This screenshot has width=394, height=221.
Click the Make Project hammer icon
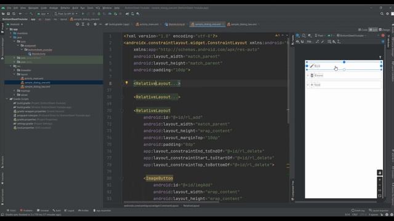tap(31, 14)
